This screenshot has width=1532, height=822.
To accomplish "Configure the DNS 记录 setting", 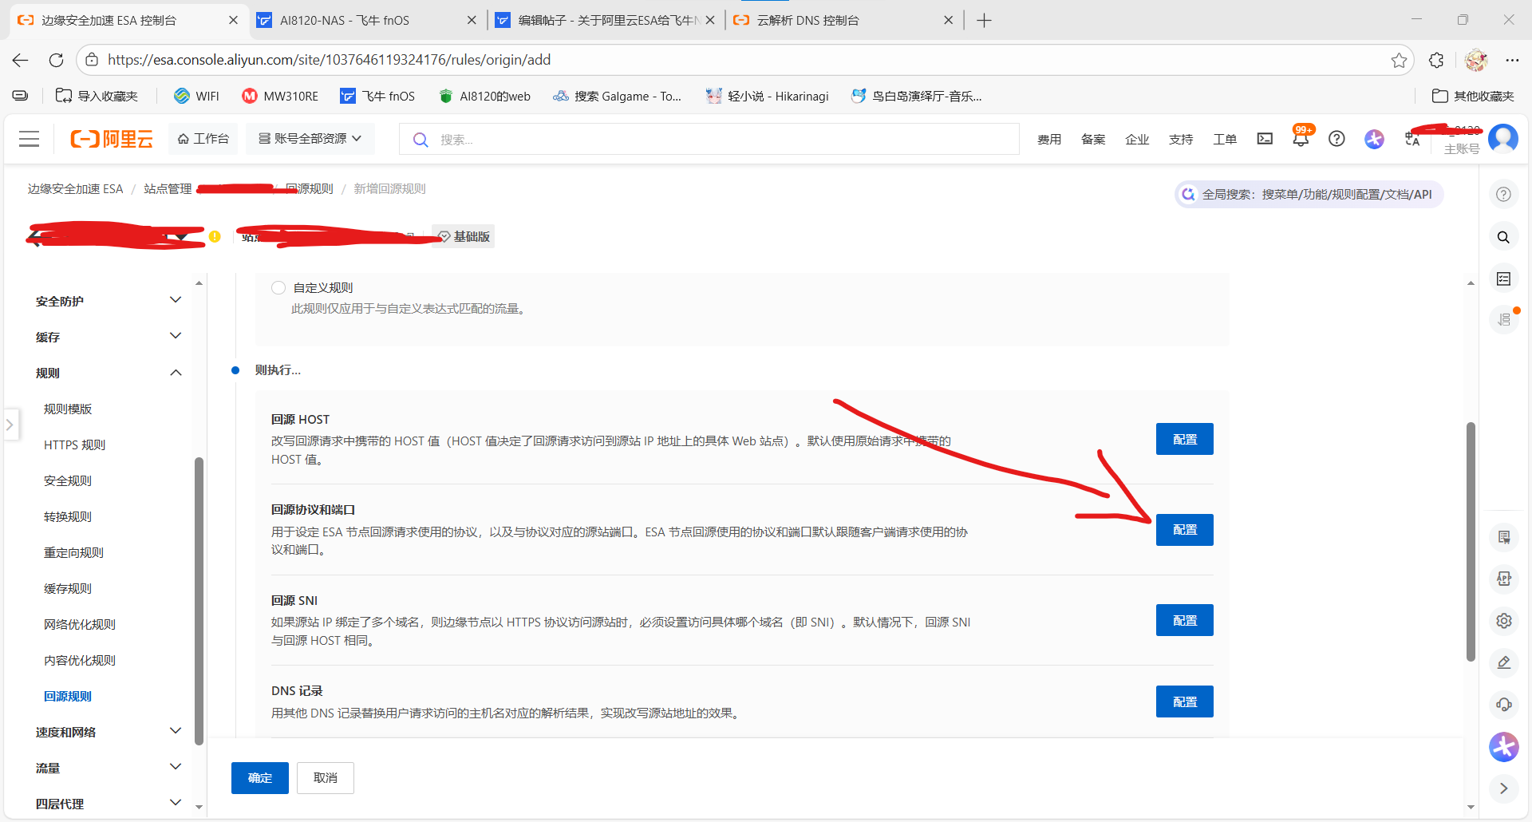I will coord(1185,701).
